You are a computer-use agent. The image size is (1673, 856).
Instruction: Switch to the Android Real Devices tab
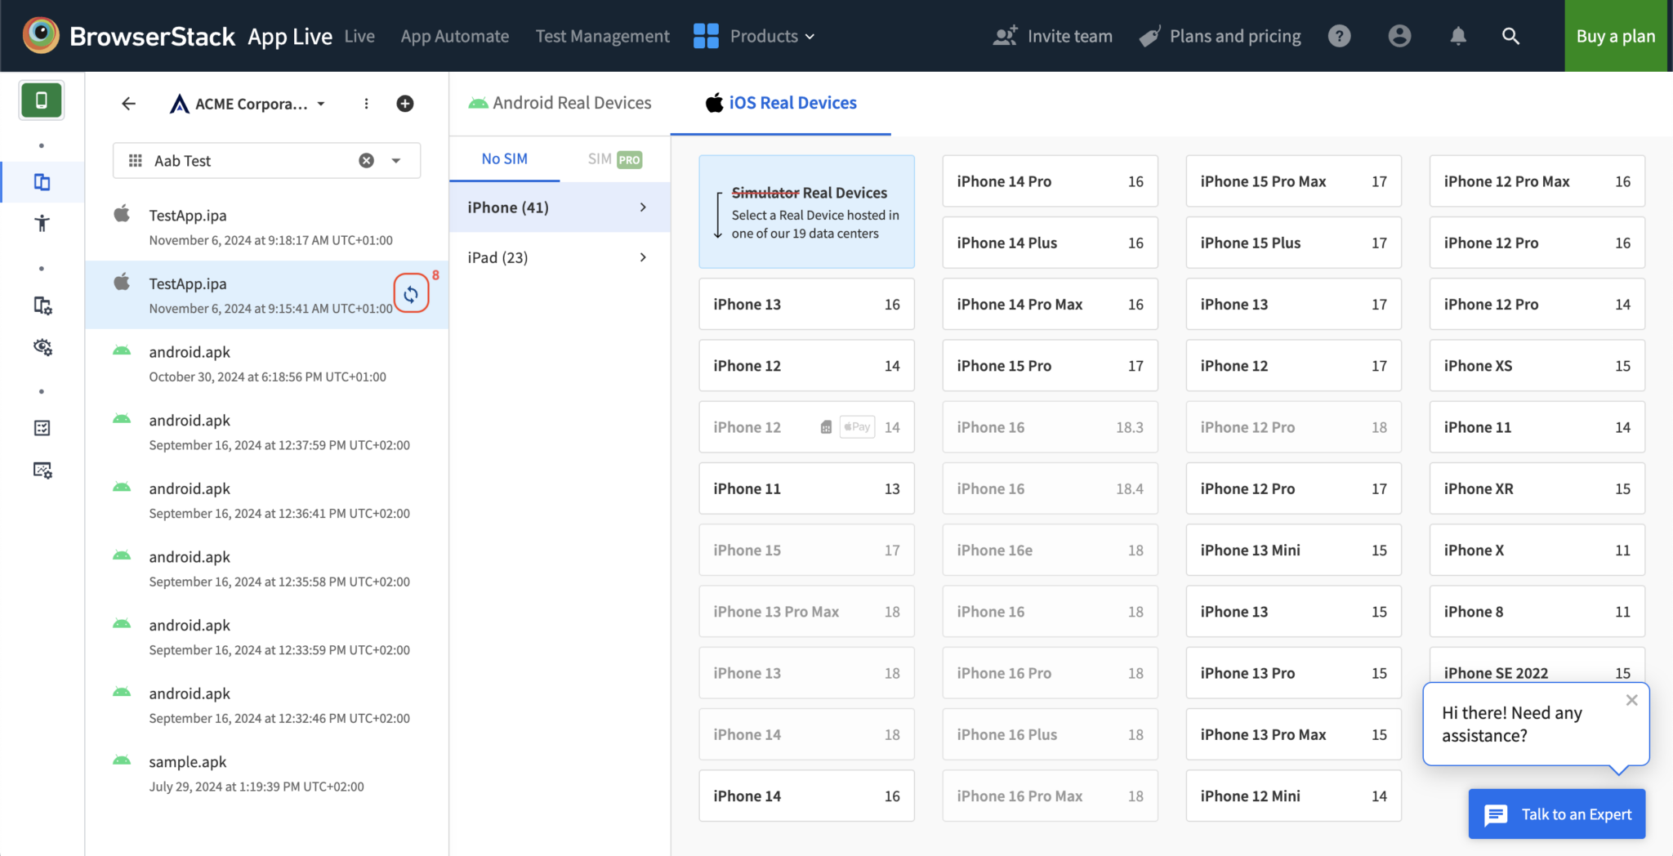(x=559, y=102)
